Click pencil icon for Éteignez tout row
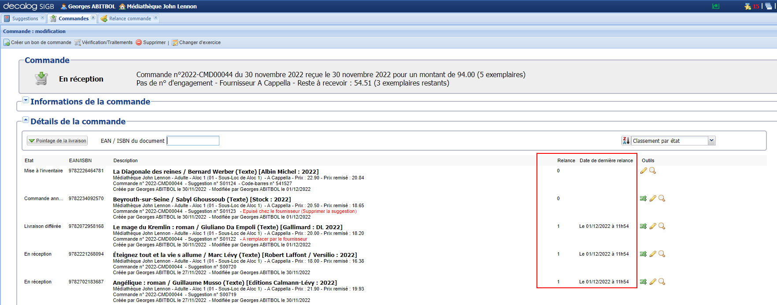The image size is (777, 305). pos(653,254)
